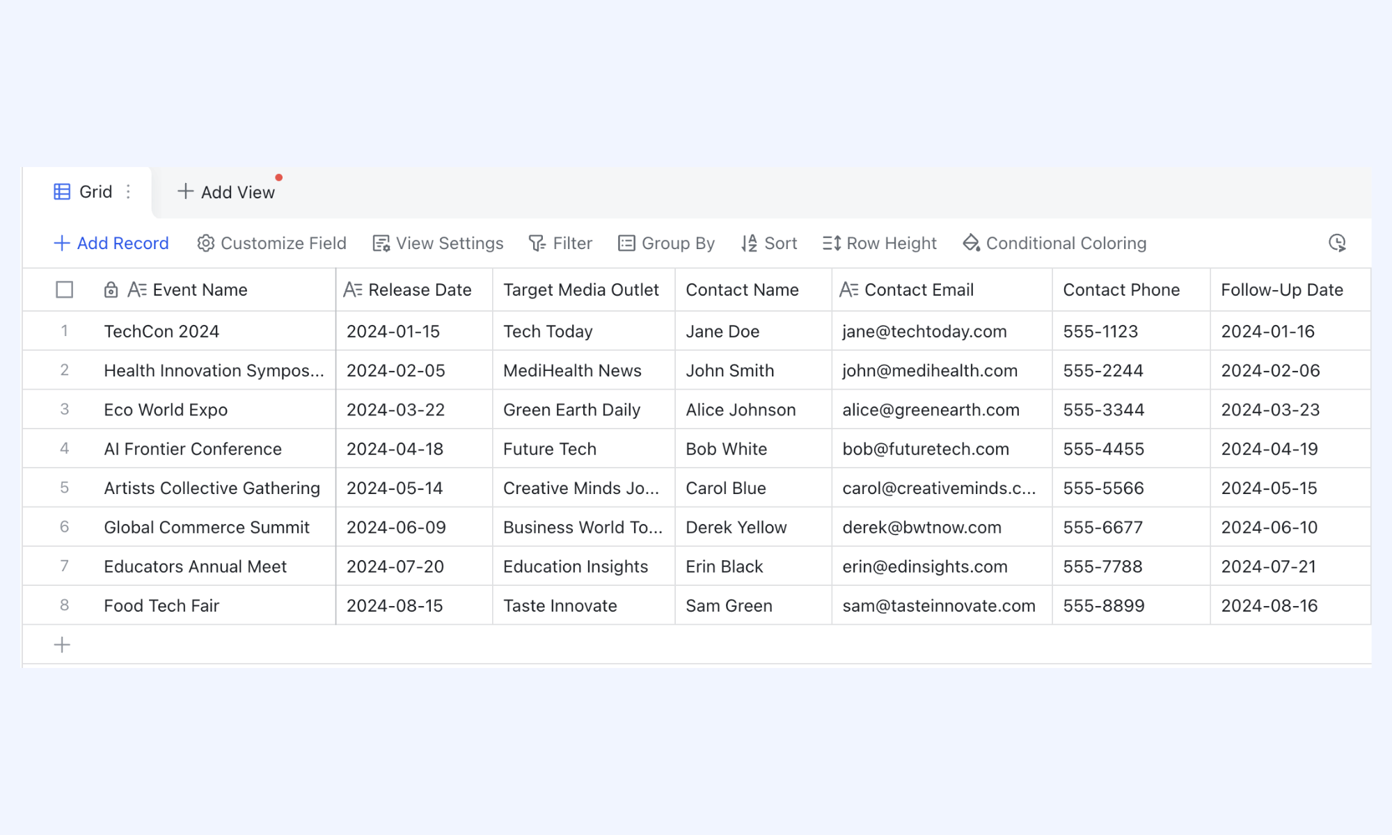The image size is (1392, 835).
Task: Click email alice@greenearth.com
Action: 942,410
